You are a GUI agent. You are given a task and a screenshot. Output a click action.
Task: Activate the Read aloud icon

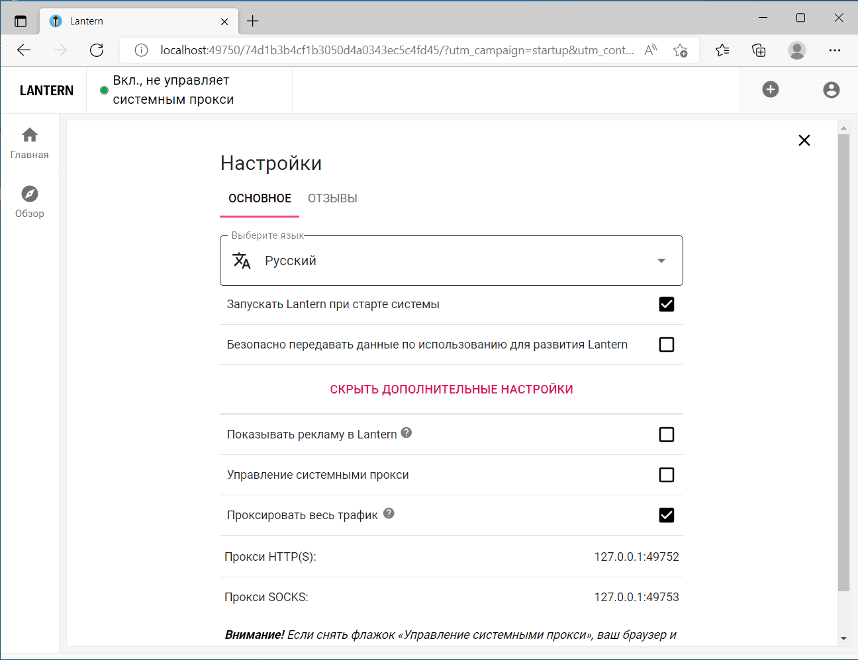[651, 50]
